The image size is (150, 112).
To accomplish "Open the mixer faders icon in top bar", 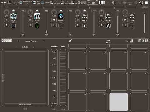I will 113,2.
